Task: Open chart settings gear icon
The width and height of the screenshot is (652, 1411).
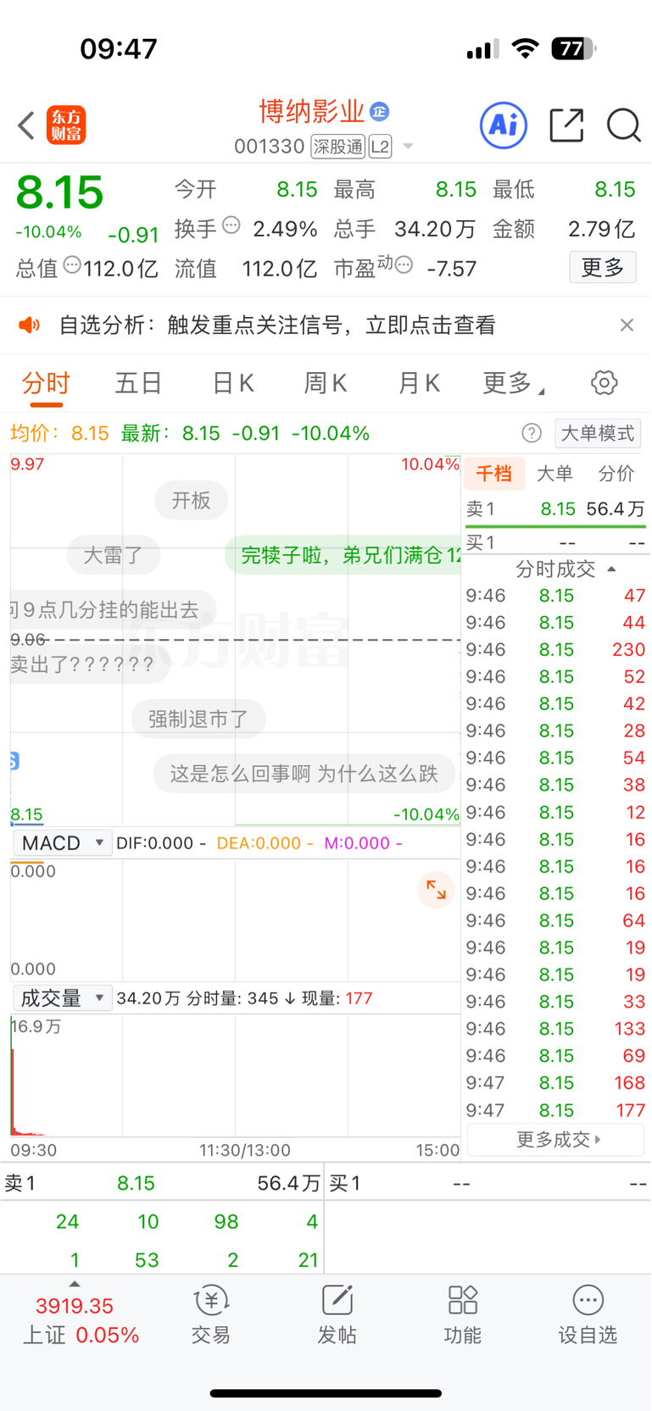Action: coord(604,383)
